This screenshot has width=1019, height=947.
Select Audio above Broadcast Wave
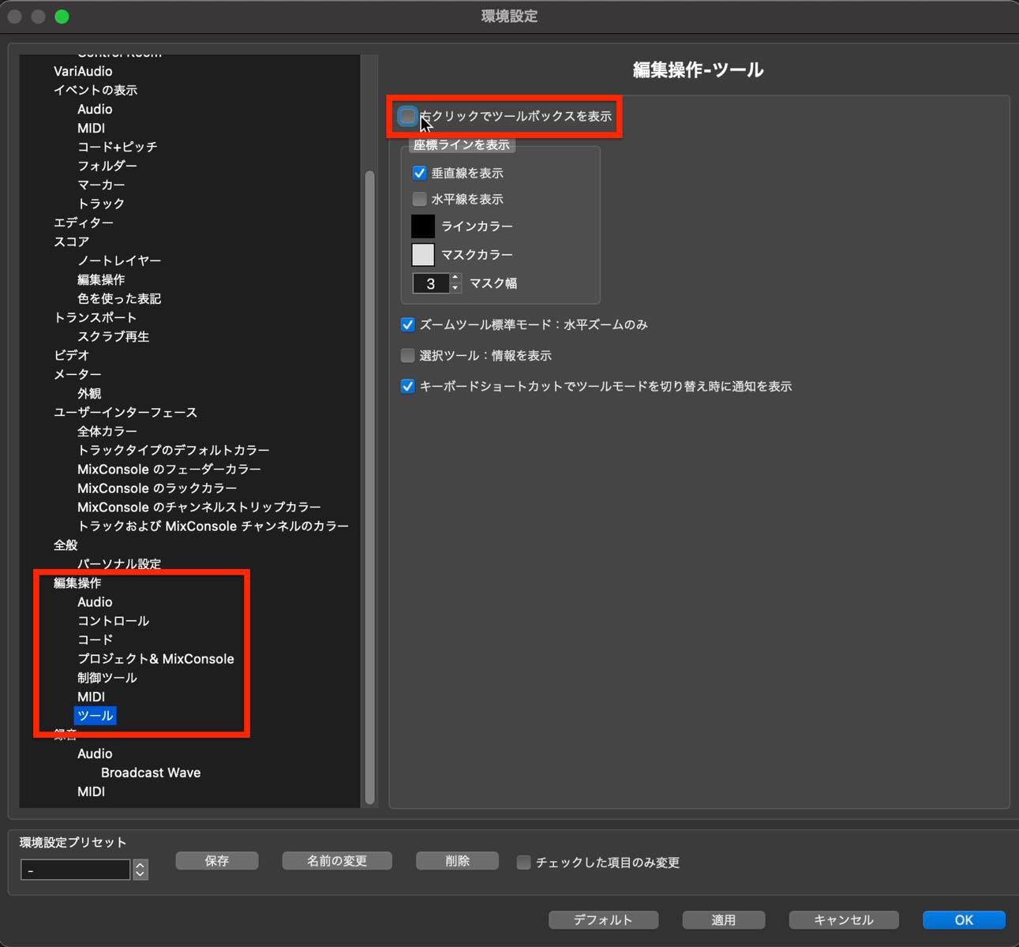95,754
